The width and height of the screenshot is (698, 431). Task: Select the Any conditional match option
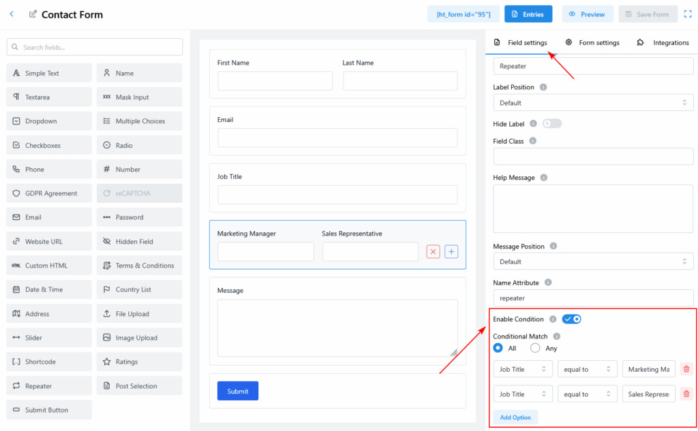535,348
